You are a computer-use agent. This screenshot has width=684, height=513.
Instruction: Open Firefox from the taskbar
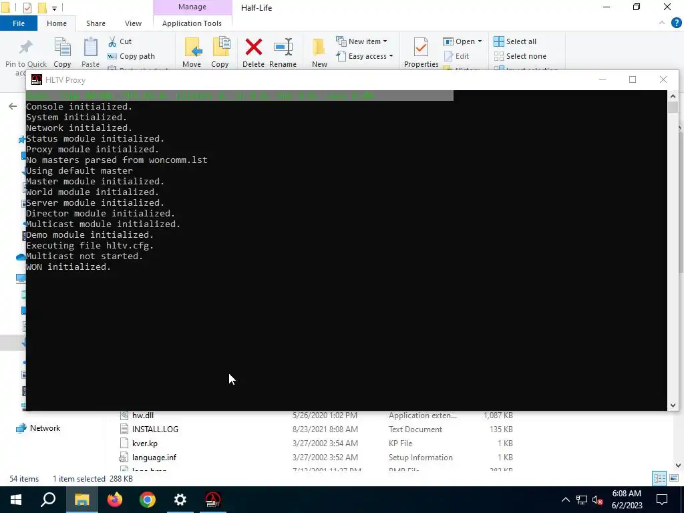(115, 500)
